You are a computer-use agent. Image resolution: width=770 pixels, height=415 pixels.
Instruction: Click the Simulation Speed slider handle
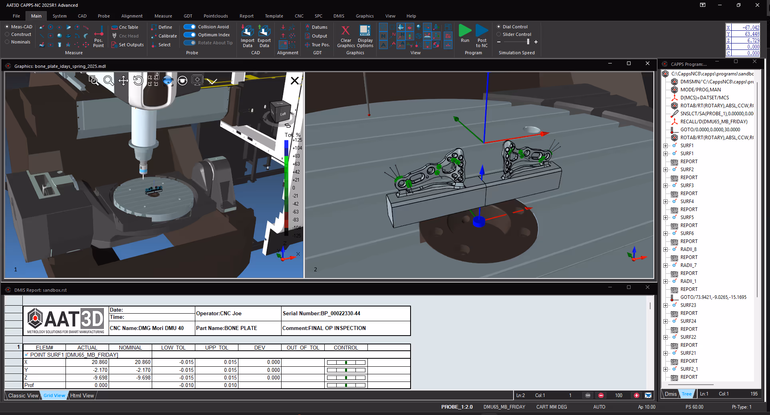coord(528,41)
